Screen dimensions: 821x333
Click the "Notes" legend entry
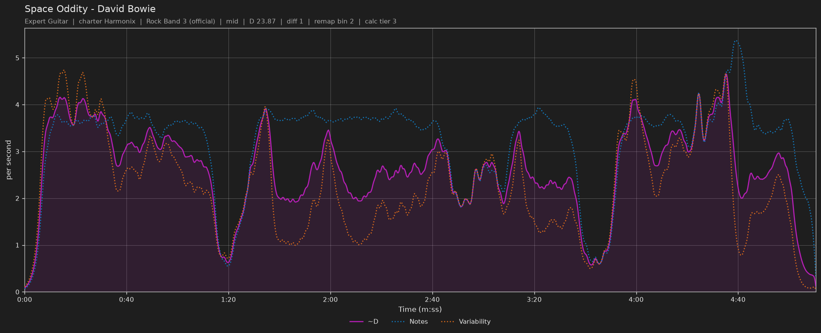[410, 322]
